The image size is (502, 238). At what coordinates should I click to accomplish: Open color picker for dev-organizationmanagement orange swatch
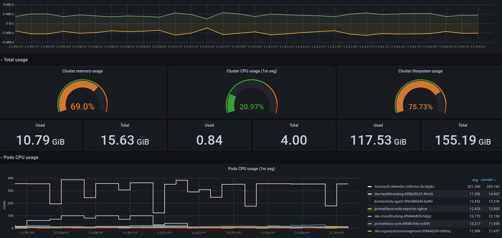click(x=370, y=231)
